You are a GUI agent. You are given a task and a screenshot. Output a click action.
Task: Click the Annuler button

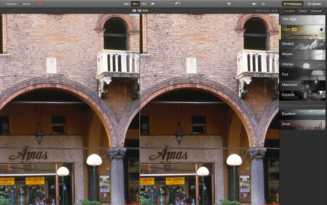25,4
